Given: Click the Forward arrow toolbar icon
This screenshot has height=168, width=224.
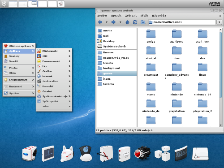Looking at the screenshot, I should tap(113, 22).
